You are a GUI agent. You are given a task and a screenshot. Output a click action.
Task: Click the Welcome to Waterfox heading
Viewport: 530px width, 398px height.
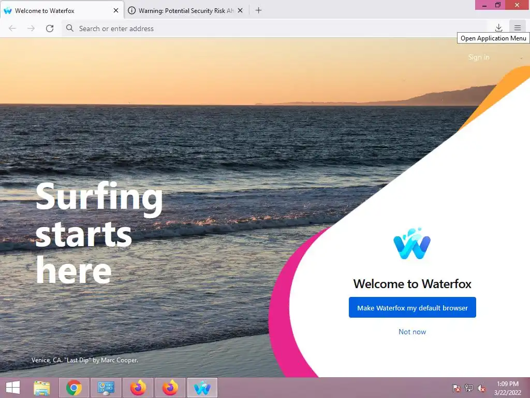[412, 283]
